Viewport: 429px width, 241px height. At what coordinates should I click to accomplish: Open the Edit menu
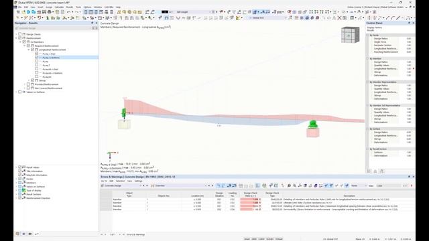pyautogui.click(x=26, y=7)
